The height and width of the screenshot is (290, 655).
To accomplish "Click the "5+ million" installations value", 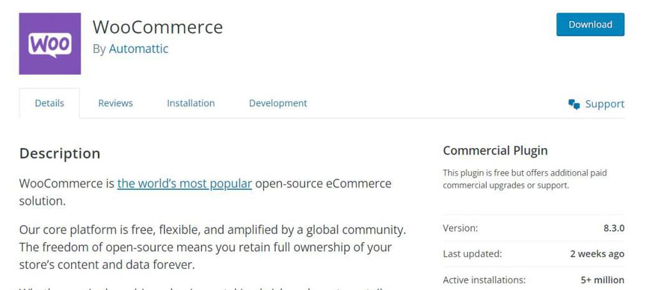I will tap(602, 280).
